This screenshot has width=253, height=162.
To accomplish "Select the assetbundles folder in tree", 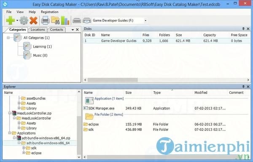I will [x=36, y=98].
